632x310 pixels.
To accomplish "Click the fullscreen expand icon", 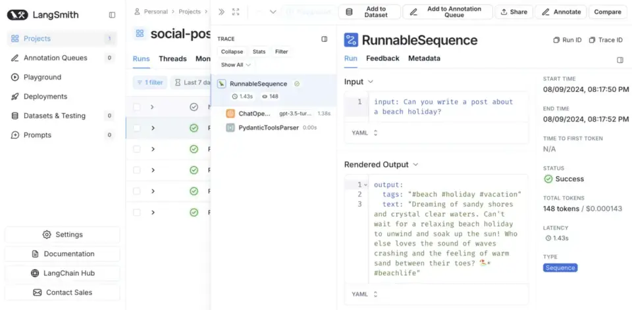I will (x=236, y=12).
